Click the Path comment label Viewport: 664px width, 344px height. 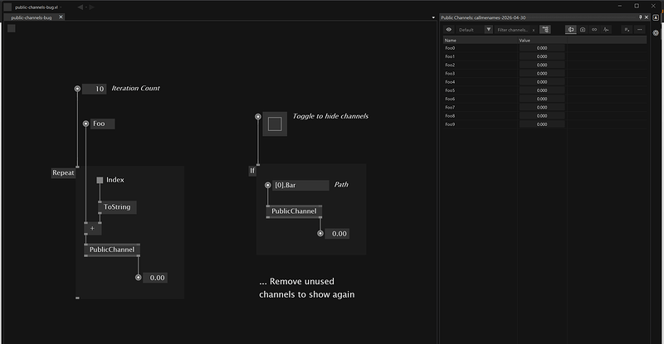pyautogui.click(x=341, y=185)
